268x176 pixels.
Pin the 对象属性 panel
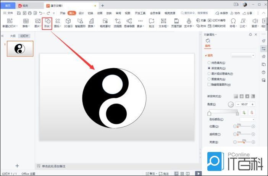(250, 35)
